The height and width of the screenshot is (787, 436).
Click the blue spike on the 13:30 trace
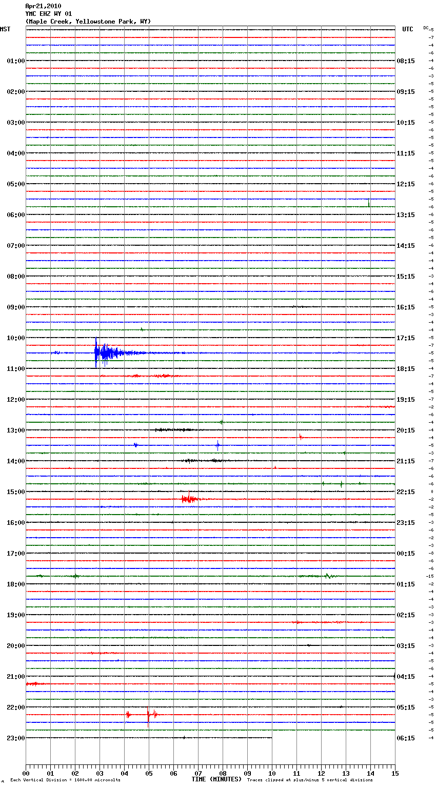[x=217, y=445]
